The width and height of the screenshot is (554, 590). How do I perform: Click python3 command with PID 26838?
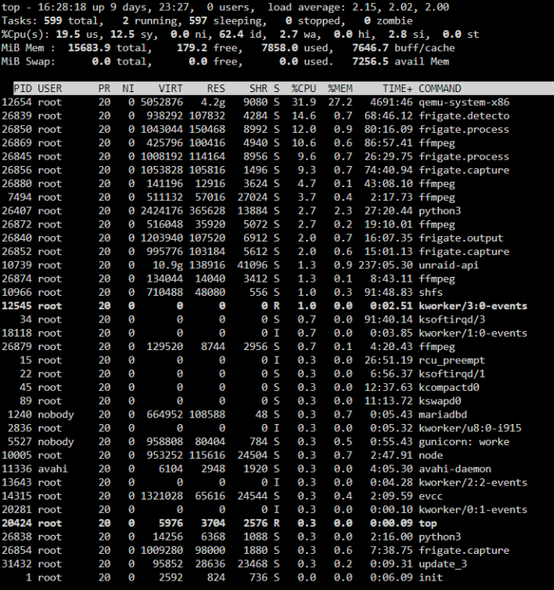click(x=440, y=537)
